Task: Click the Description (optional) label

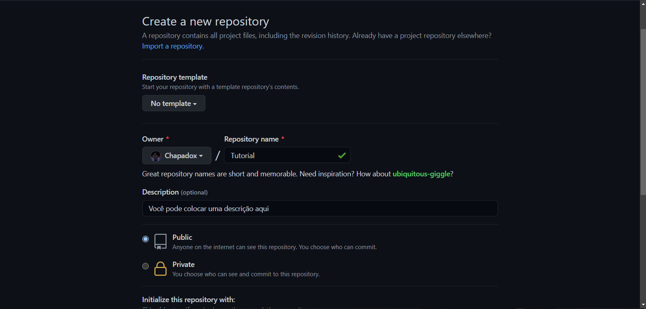Action: click(x=175, y=192)
